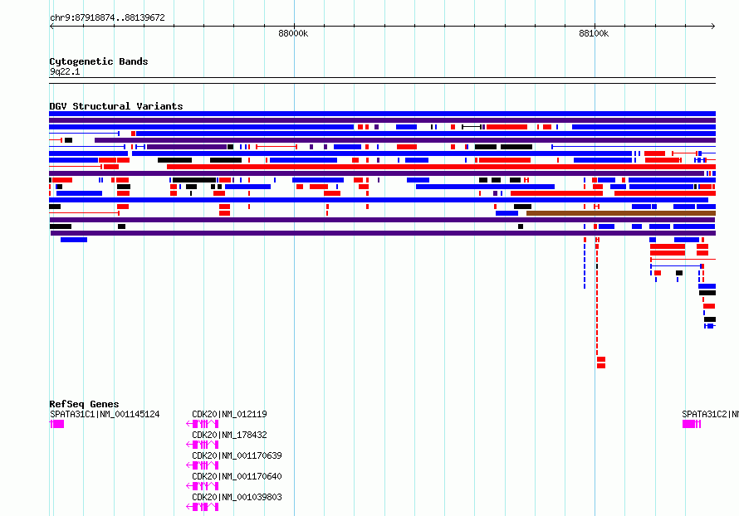Click the lowest red block under the dashed column
Screen dimensions: 739x516
coord(601,366)
